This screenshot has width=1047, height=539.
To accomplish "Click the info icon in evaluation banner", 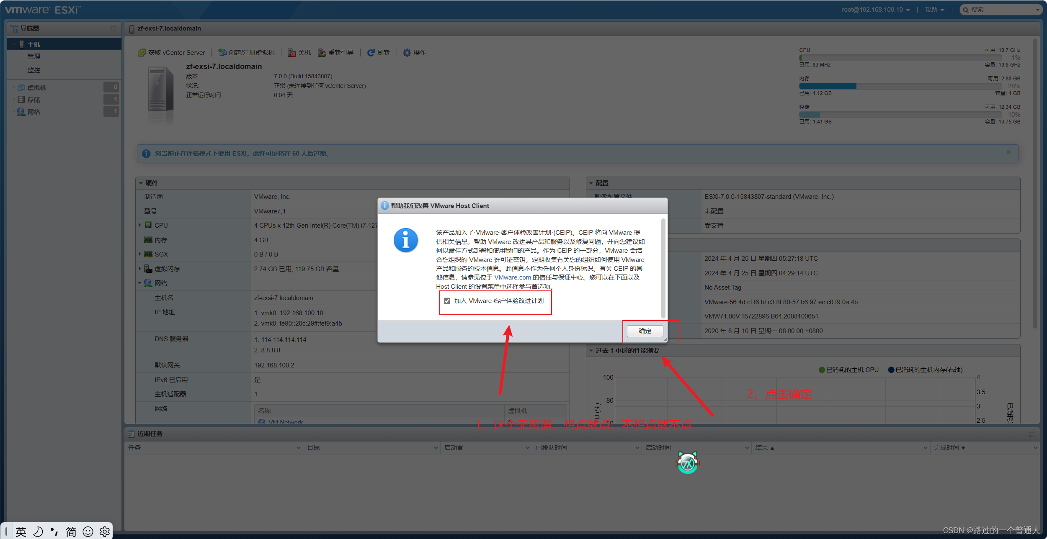I will 146,154.
